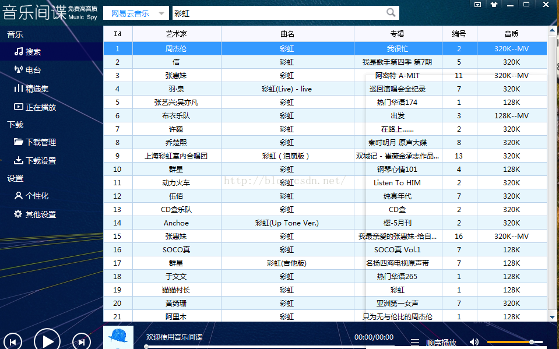Image resolution: width=559 pixels, height=349 pixels.
Task: Play the current track
Action: [x=47, y=341]
